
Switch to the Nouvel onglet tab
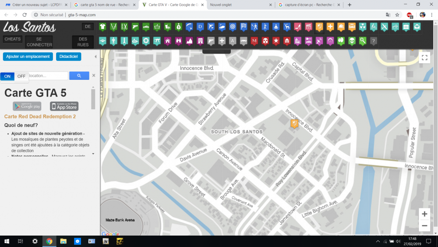[241, 5]
